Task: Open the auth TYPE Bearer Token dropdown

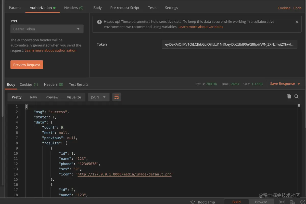Action: point(47,29)
